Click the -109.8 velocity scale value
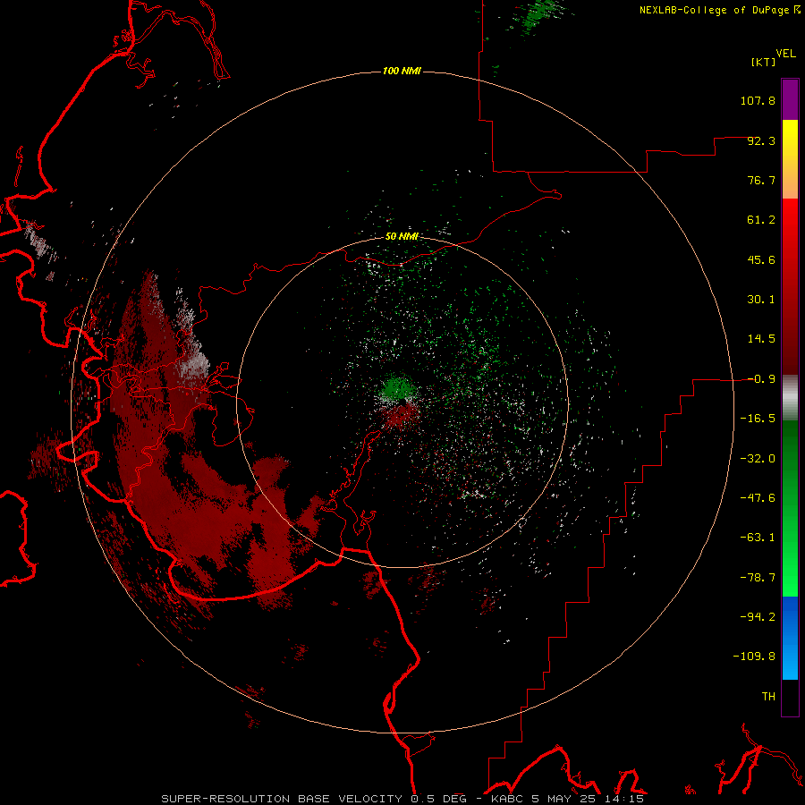The image size is (805, 805). coord(754,657)
